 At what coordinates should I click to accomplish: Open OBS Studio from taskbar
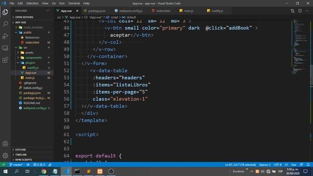pos(111,172)
